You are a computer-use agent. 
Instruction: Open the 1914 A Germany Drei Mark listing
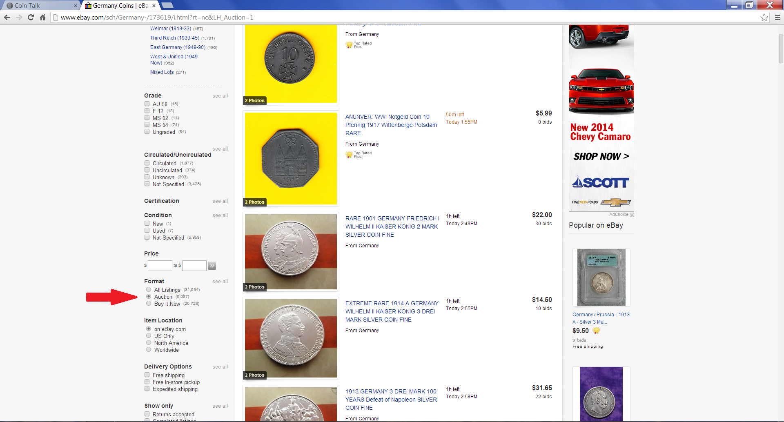point(392,311)
